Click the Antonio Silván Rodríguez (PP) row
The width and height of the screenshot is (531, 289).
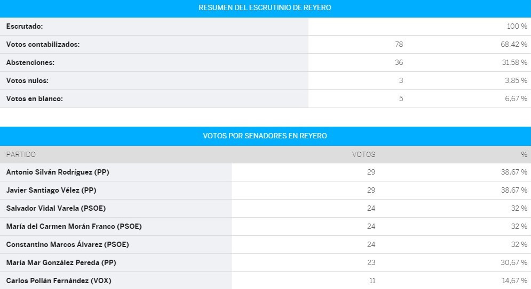pyautogui.click(x=266, y=172)
